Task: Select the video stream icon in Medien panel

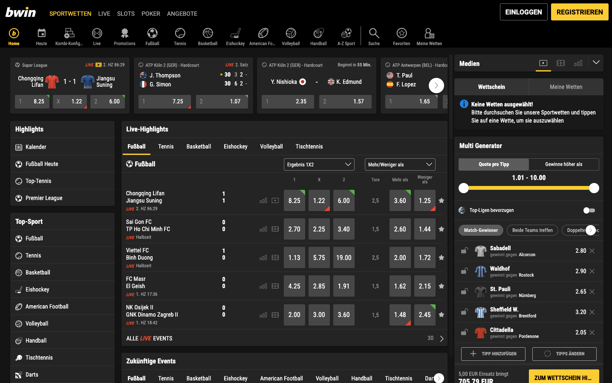Action: [x=543, y=63]
